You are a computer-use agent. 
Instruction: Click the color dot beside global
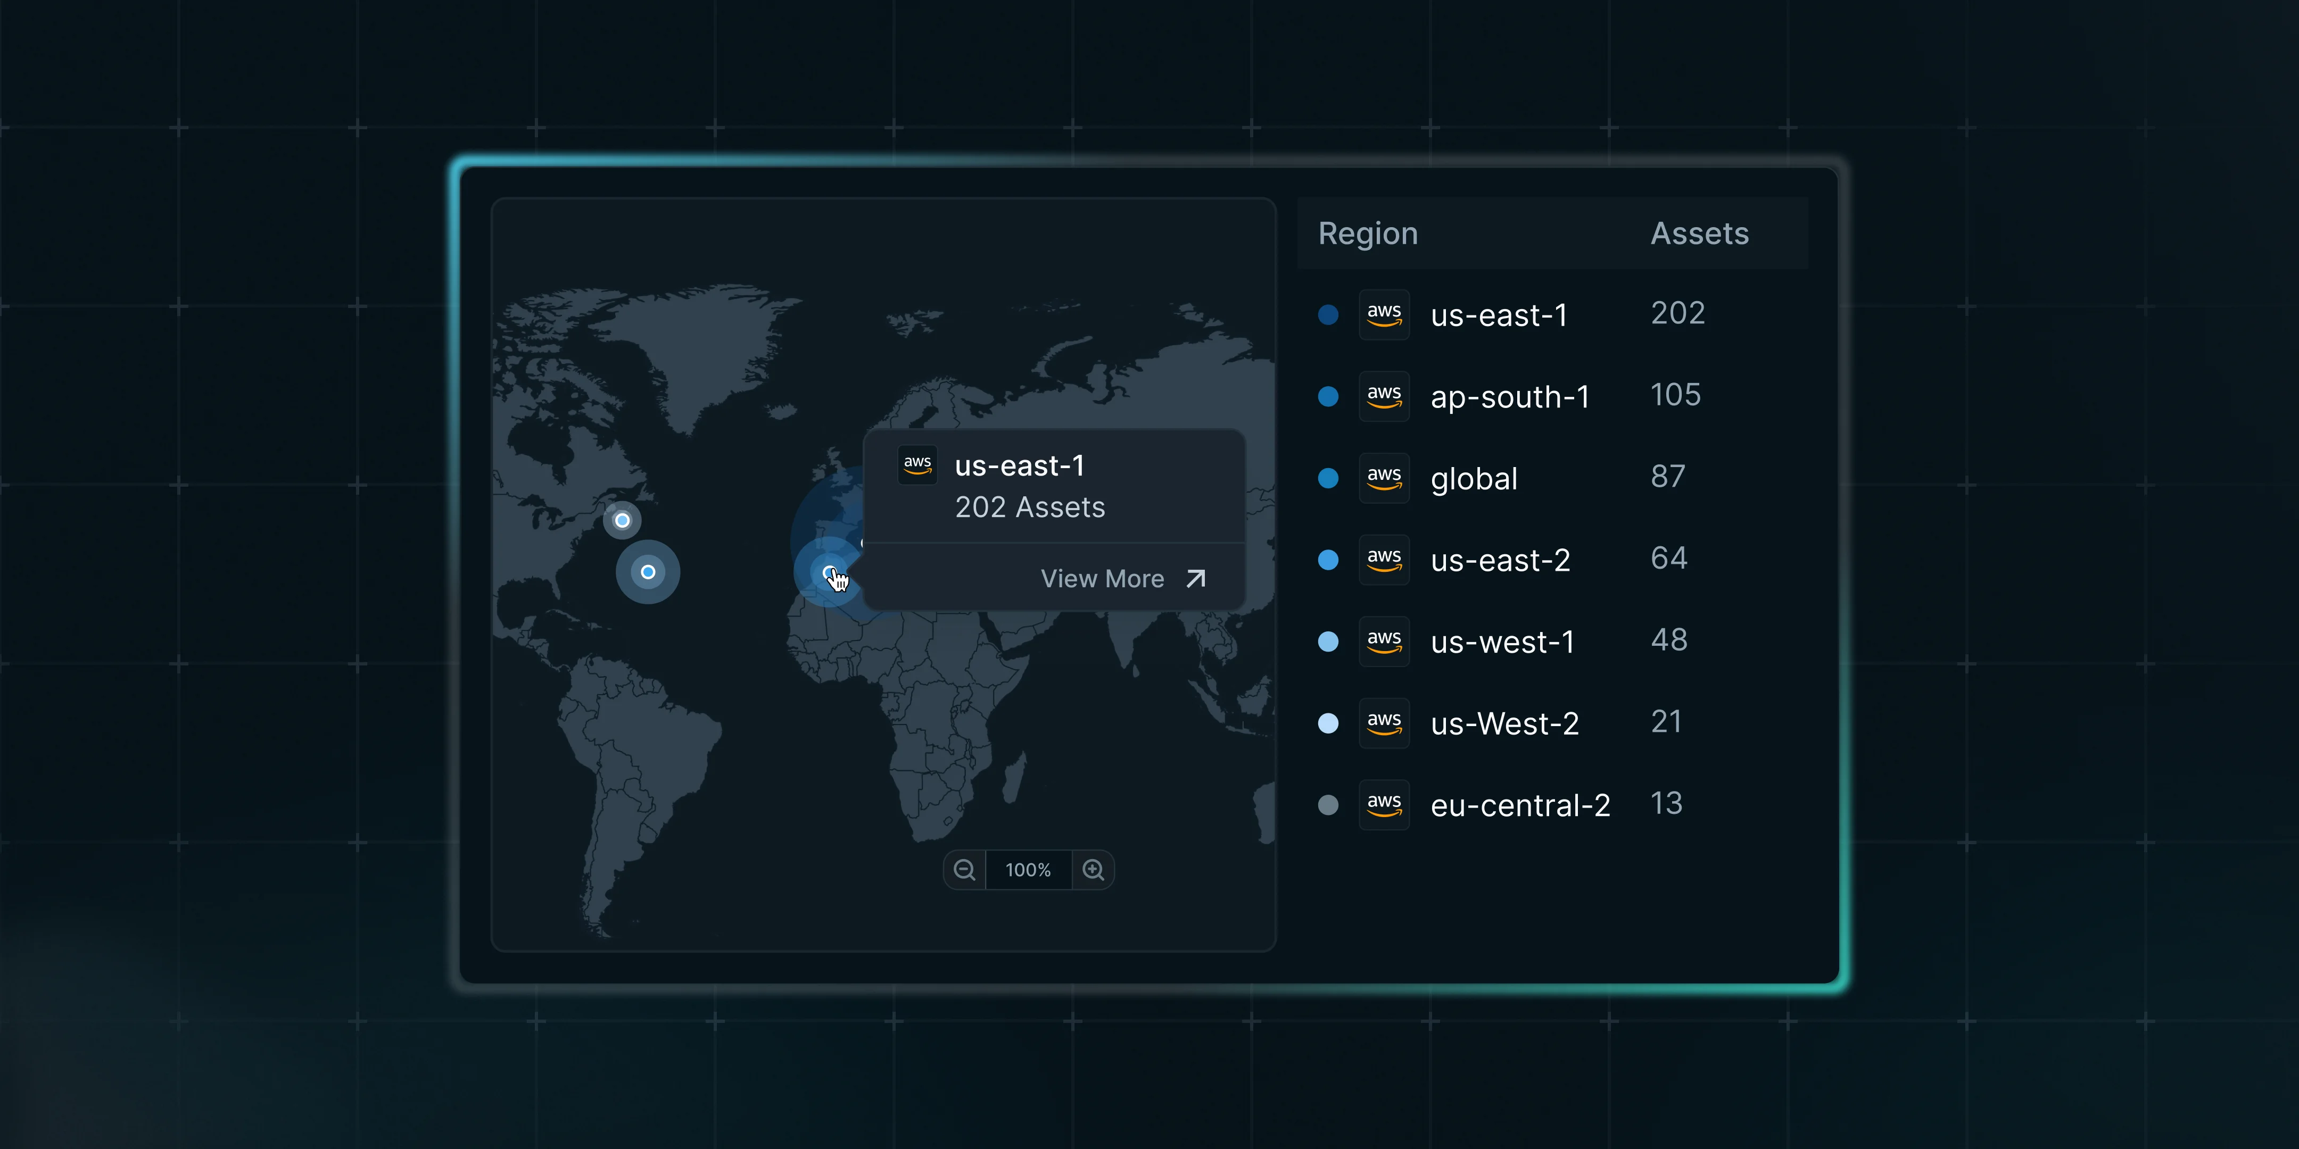(1328, 478)
